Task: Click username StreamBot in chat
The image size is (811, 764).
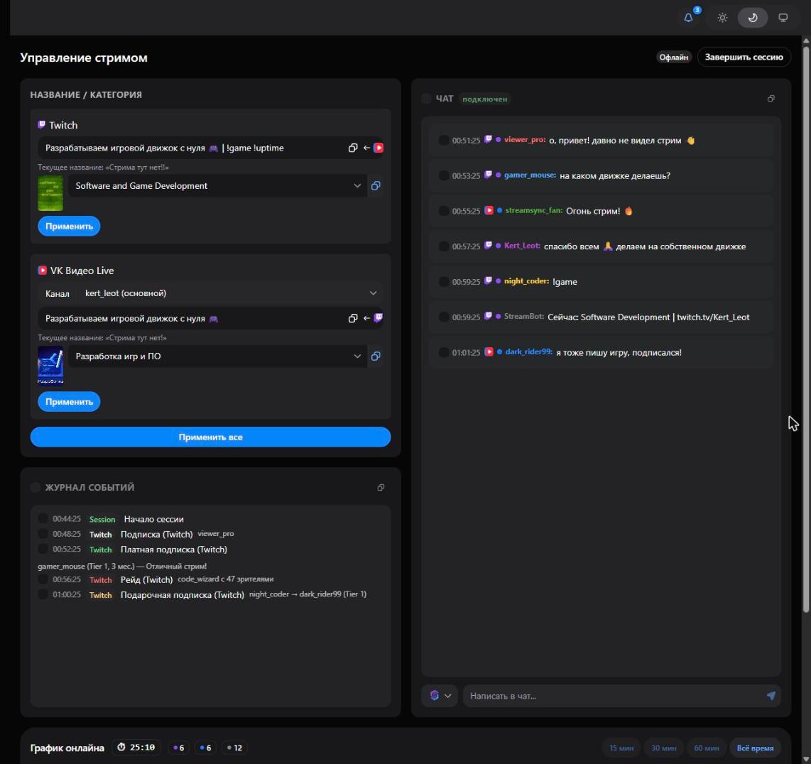Action: (523, 316)
